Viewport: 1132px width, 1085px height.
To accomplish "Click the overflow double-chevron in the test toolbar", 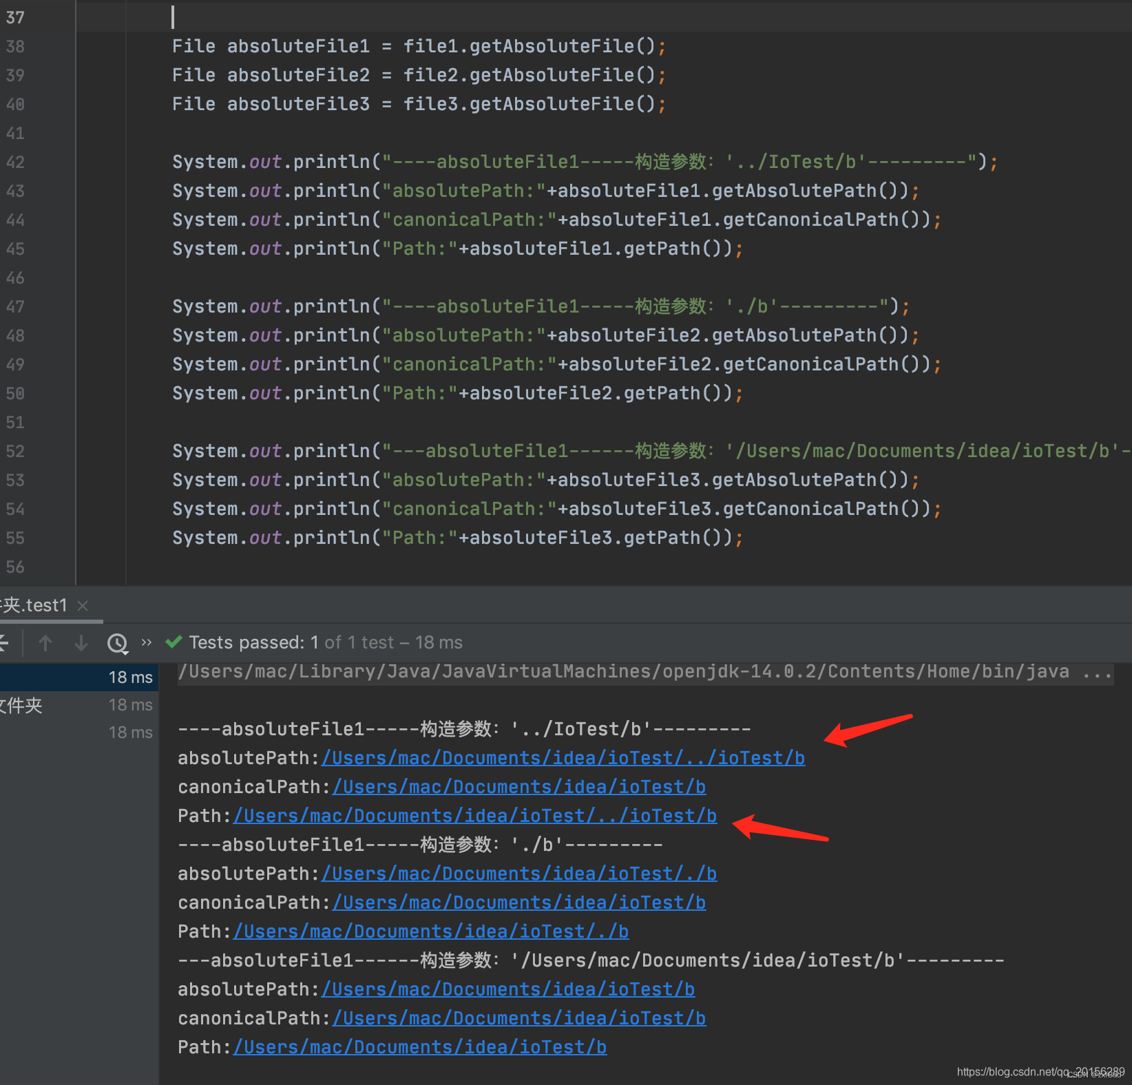I will (x=146, y=642).
